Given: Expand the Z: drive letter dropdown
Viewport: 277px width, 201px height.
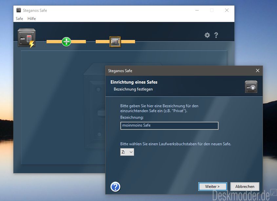Looking at the screenshot, I should (x=127, y=152).
